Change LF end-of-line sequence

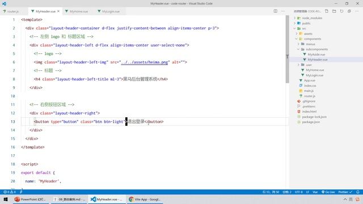tap(307, 192)
